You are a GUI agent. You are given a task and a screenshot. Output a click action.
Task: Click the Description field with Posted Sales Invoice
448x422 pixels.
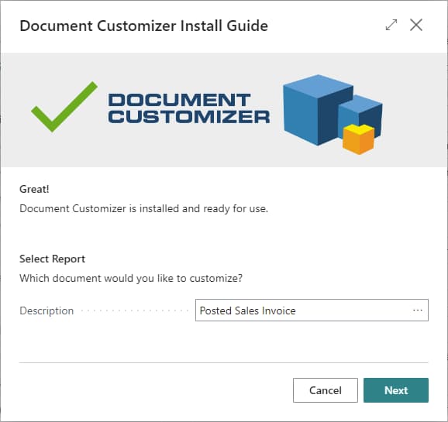[x=312, y=310]
